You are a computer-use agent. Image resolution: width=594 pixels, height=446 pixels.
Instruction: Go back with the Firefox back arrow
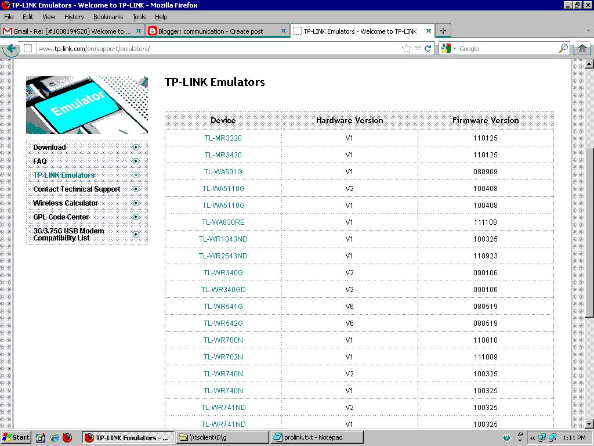(12, 49)
